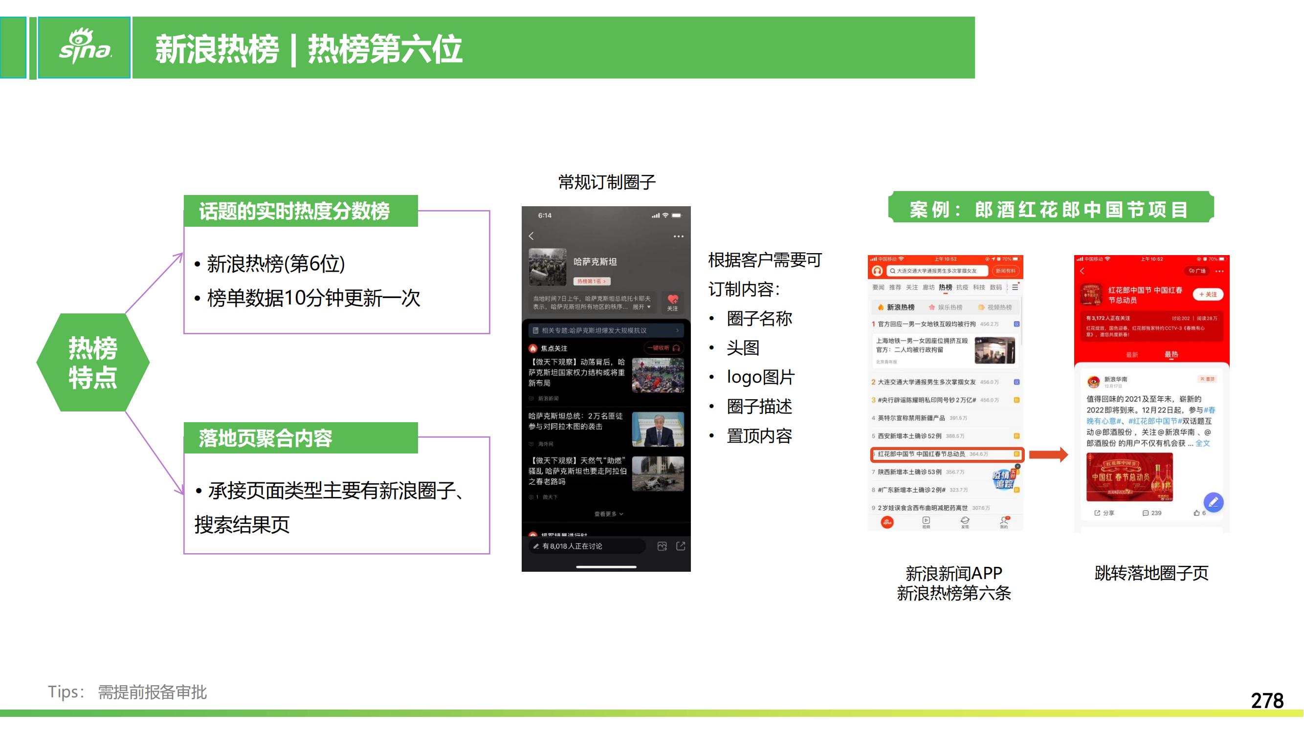This screenshot has width=1304, height=733.
Task: Open hot item 4 英特尔宣称禁用新疆产品
Action: click(x=945, y=418)
